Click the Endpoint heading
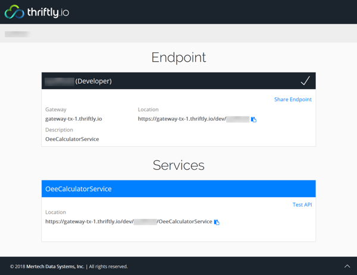 [178, 57]
